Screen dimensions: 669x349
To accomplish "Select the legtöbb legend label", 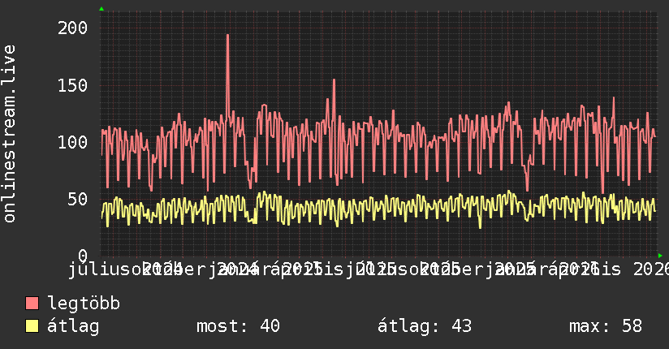I will (x=84, y=303).
